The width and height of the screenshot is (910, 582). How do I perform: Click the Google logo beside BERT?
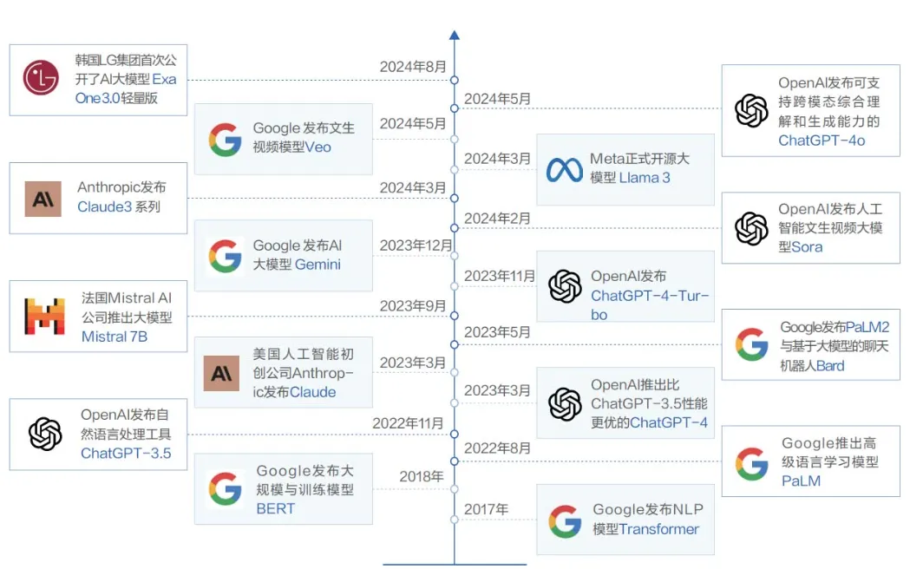point(225,489)
